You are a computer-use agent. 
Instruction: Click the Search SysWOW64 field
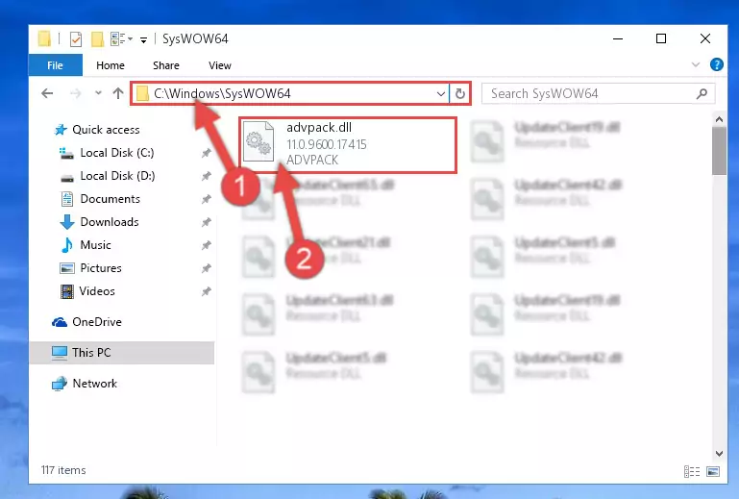(598, 93)
